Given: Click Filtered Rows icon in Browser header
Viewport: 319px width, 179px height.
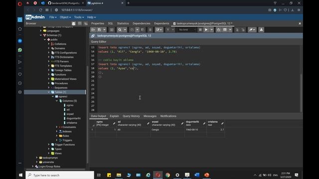Looking at the screenshot, I should [86, 23].
